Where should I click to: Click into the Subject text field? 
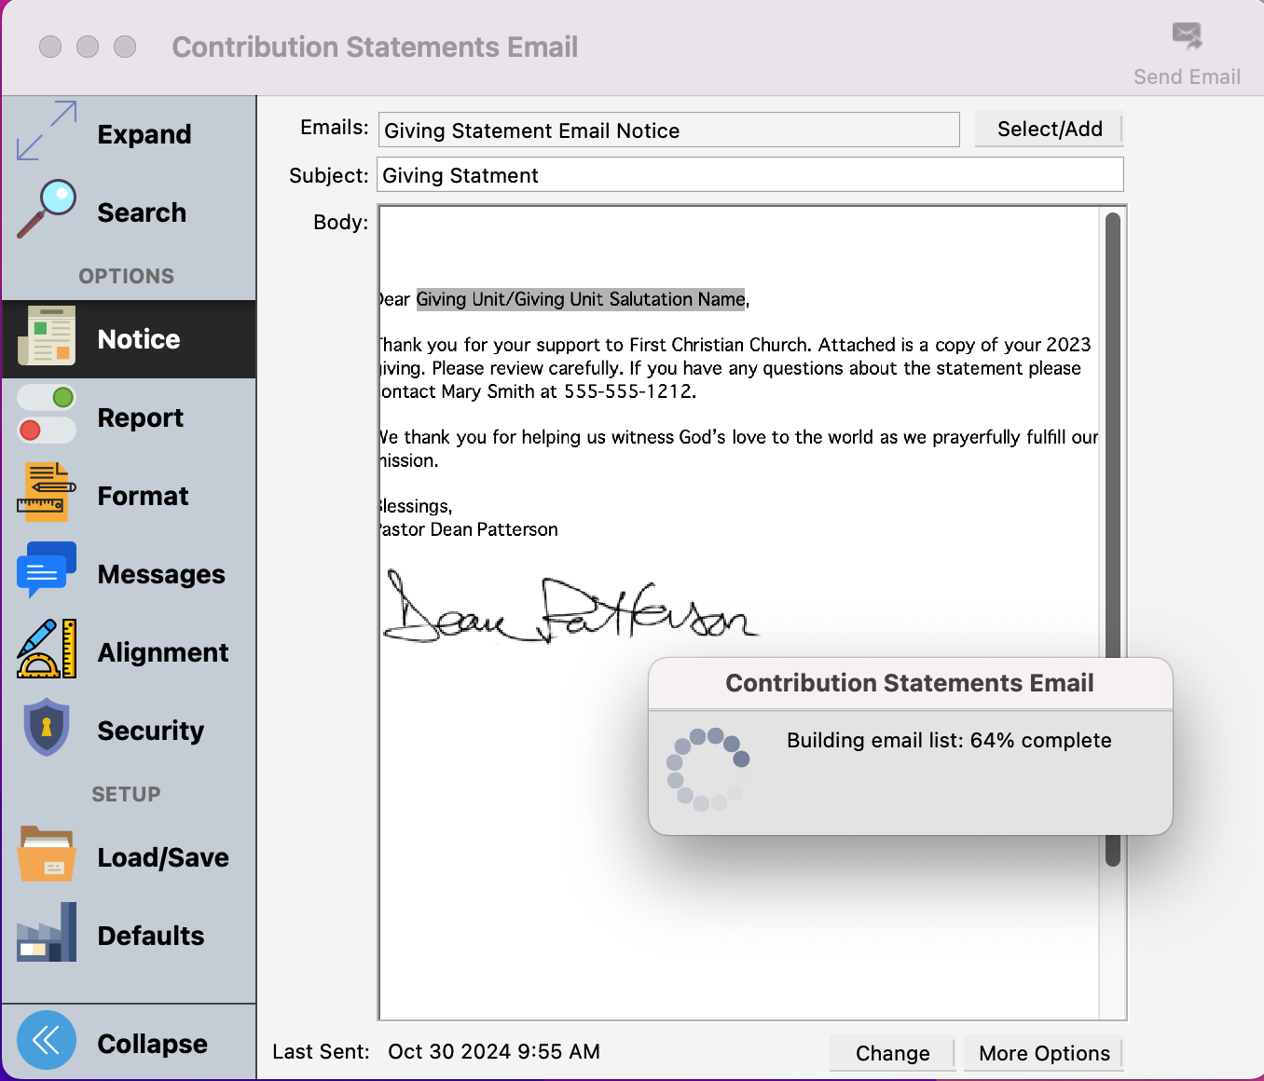coord(749,175)
